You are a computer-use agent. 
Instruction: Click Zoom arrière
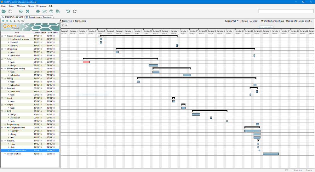80,21
